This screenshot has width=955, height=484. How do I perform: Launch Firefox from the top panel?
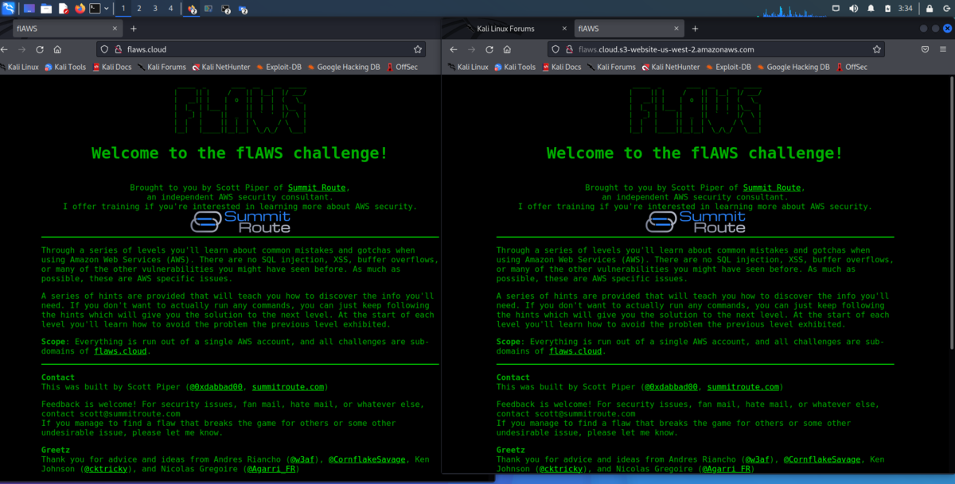(x=80, y=9)
